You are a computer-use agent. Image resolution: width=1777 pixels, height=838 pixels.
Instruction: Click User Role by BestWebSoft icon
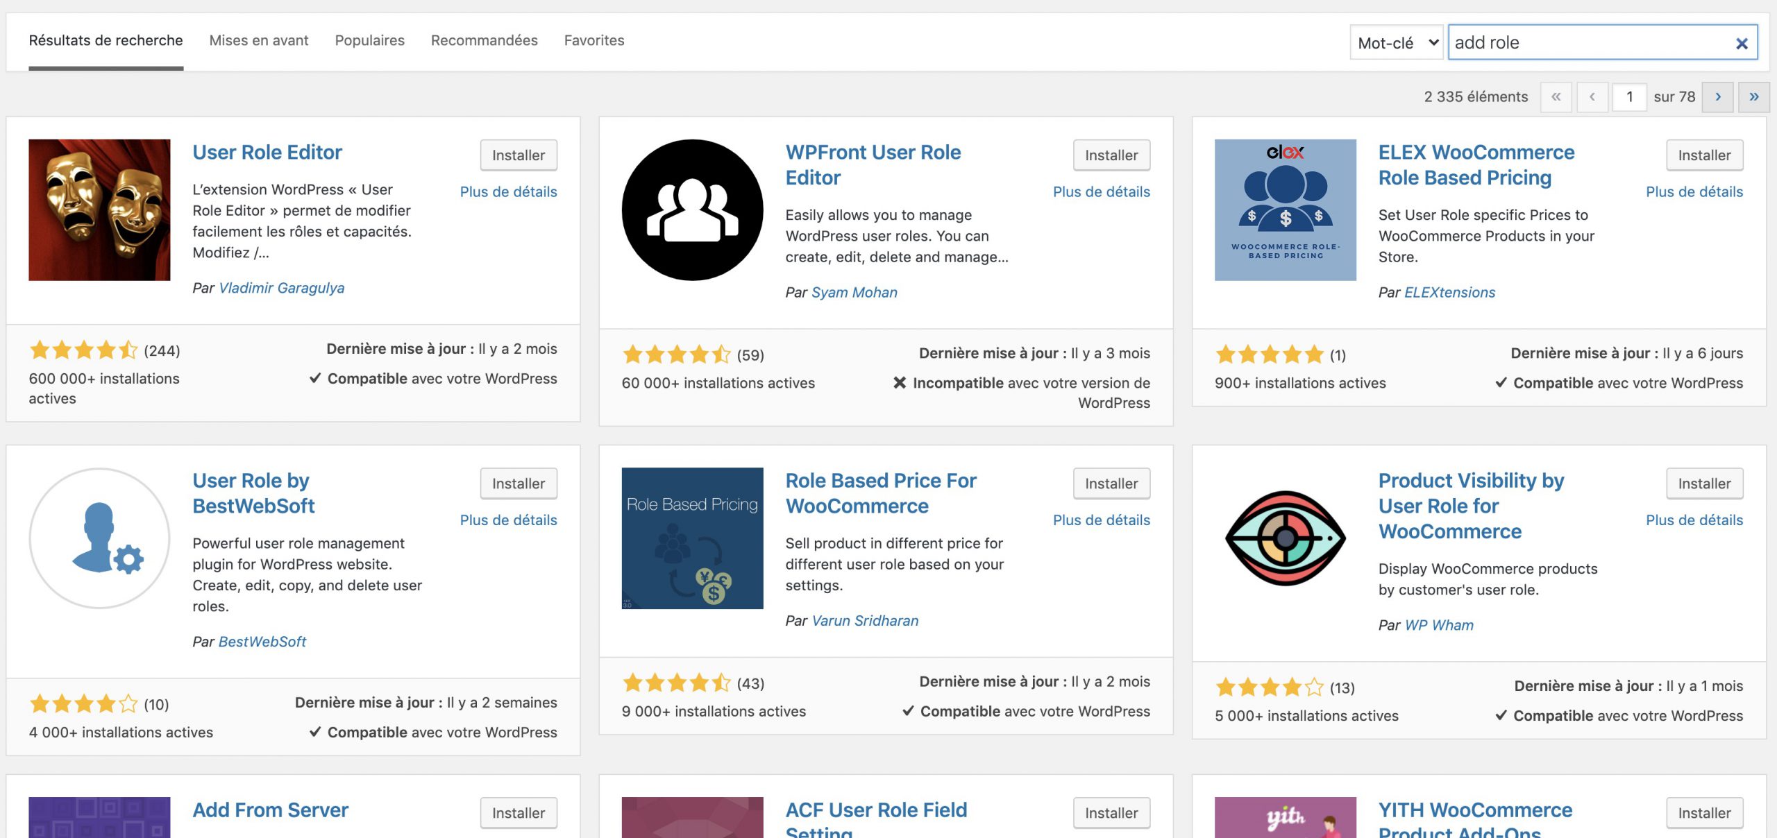tap(99, 538)
